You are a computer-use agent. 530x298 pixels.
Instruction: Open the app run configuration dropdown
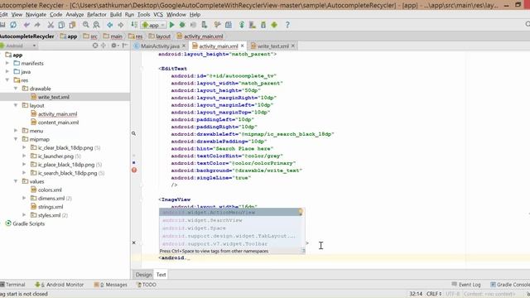[153, 25]
